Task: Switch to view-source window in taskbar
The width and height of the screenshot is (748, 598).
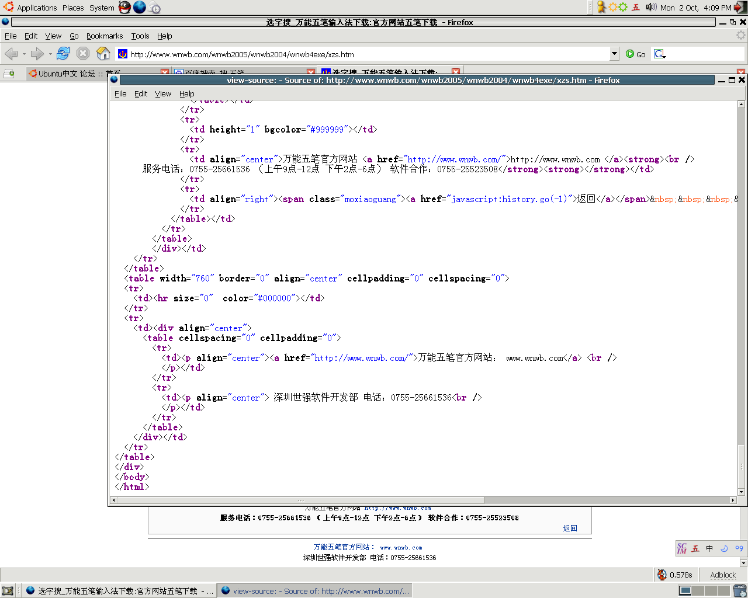Action: 315,591
